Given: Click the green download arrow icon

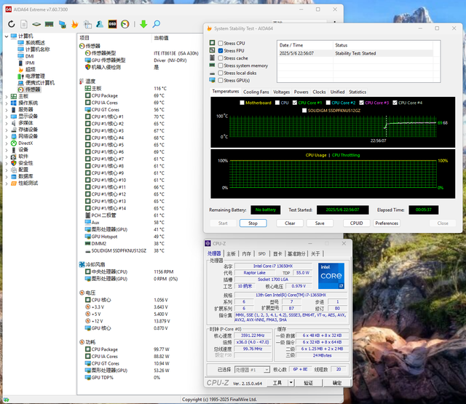Looking at the screenshot, I should pos(143,24).
